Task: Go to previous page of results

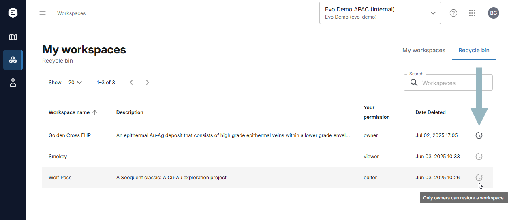Action: click(131, 82)
